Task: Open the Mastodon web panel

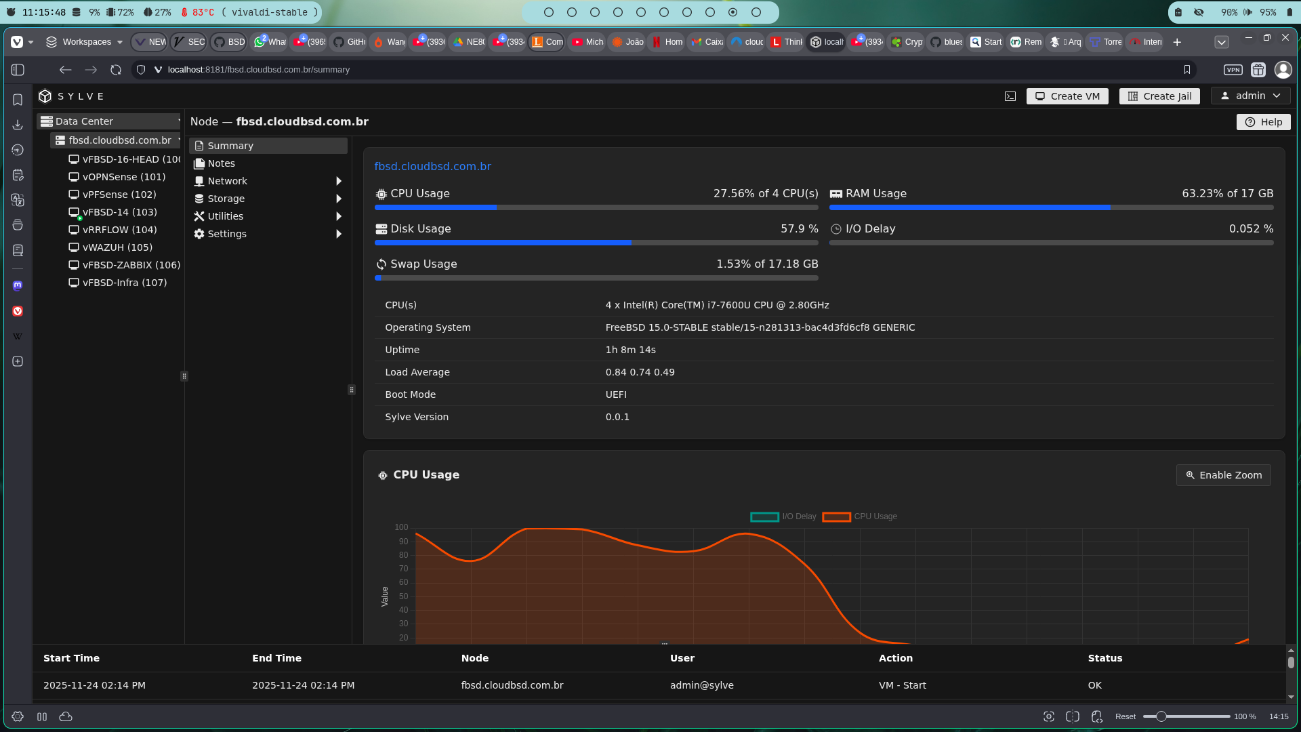Action: pos(18,285)
